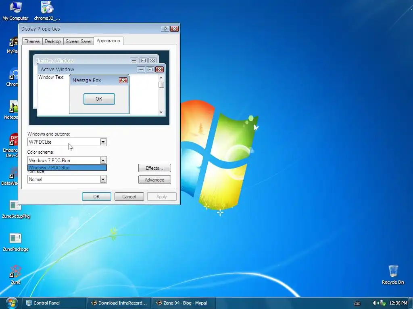This screenshot has width=413, height=309.
Task: Click the Window Text preview area
Action: point(51,77)
